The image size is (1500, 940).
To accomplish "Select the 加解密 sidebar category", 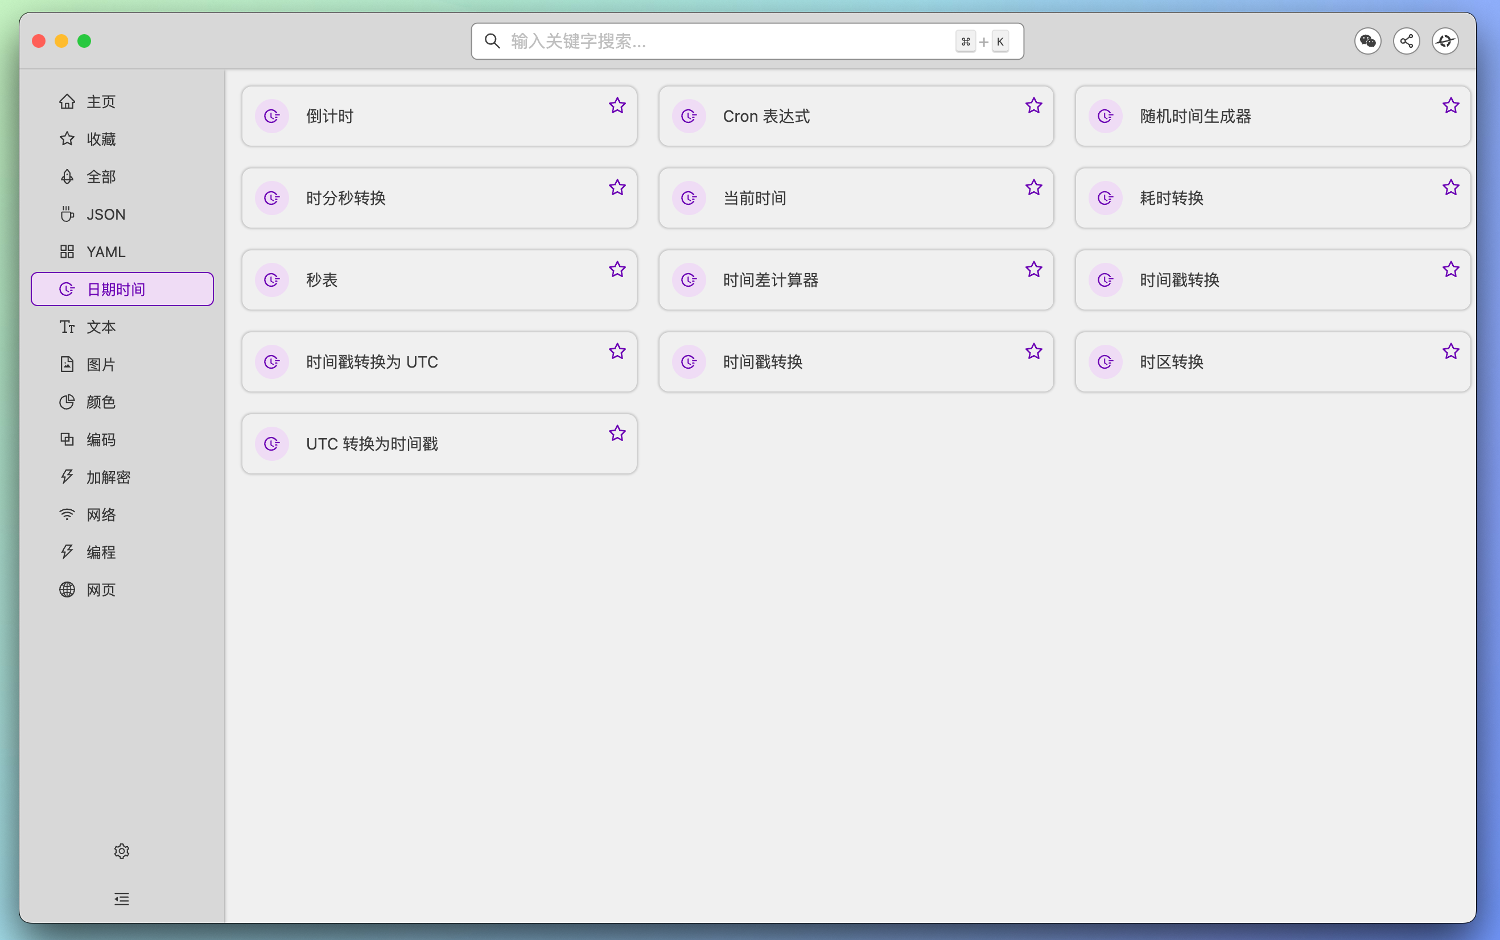I will (108, 477).
